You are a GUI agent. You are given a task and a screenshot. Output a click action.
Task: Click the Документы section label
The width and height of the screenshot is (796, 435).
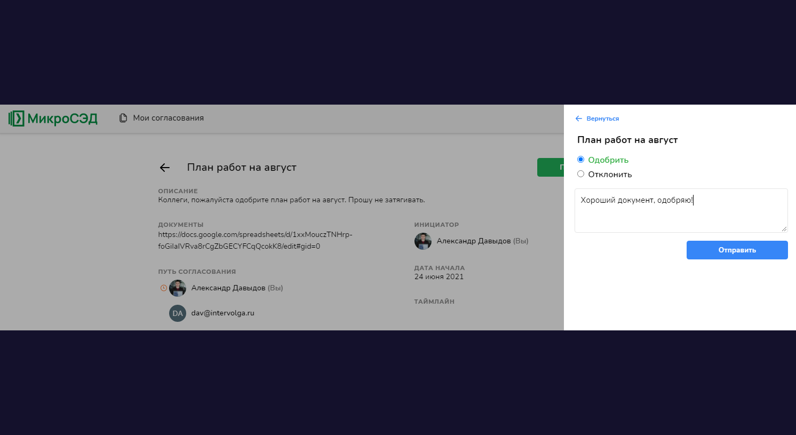pyautogui.click(x=181, y=225)
